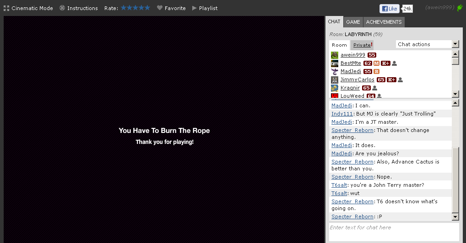Click level 62 badge next to BestMte

368,63
